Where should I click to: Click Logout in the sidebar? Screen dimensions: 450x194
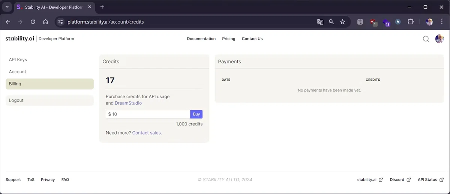pos(49,100)
